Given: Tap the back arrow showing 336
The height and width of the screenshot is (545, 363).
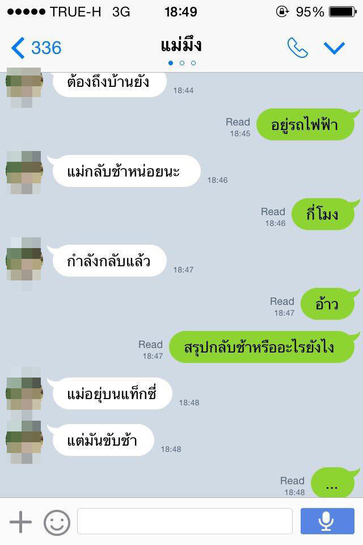Looking at the screenshot, I should coord(36,48).
